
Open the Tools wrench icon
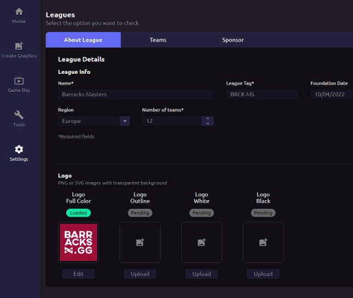[19, 115]
